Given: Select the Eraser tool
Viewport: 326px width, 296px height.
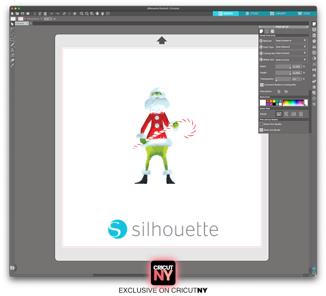Looking at the screenshot, I should point(12,60).
